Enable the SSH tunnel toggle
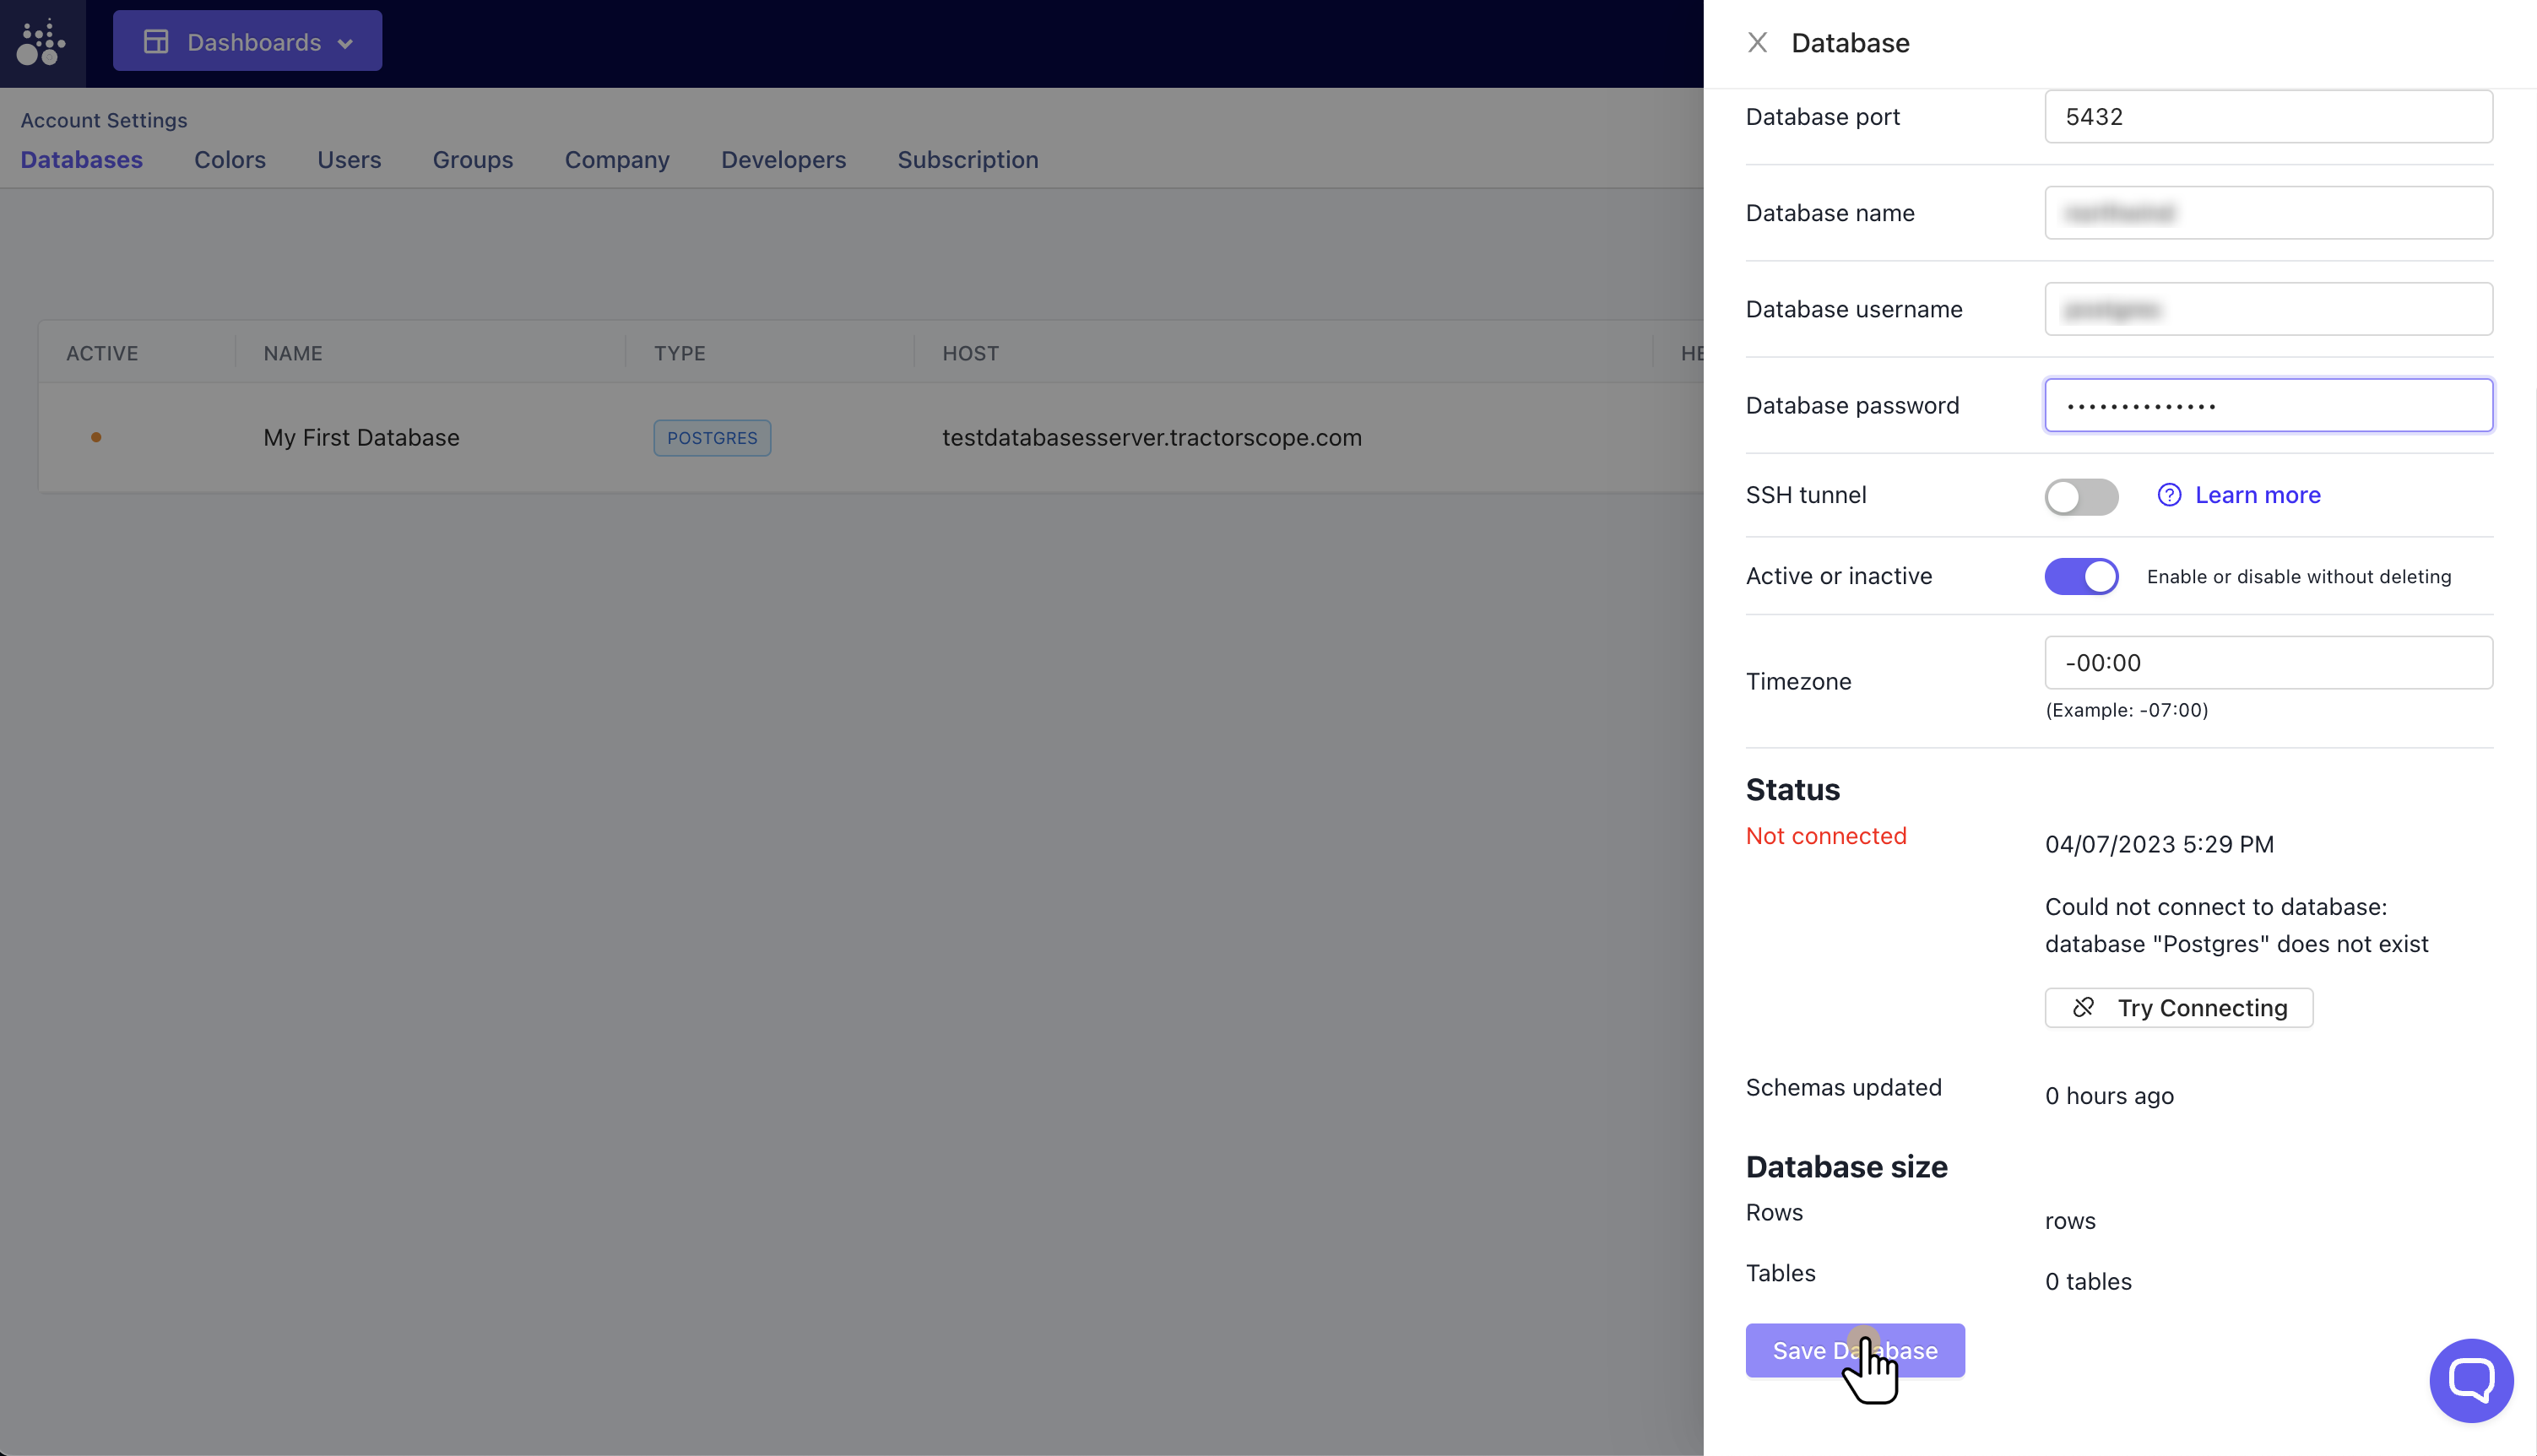Image resolution: width=2537 pixels, height=1456 pixels. [2080, 496]
